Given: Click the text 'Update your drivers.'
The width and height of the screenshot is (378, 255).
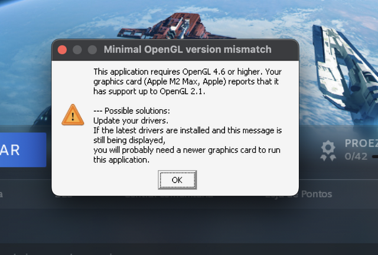Looking at the screenshot, I should (131, 120).
